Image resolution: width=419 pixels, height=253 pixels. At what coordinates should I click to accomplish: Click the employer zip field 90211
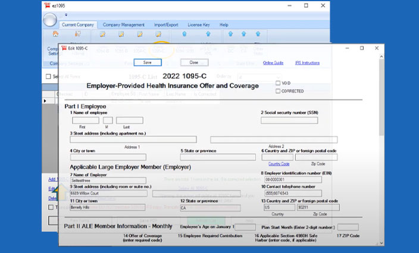318,207
